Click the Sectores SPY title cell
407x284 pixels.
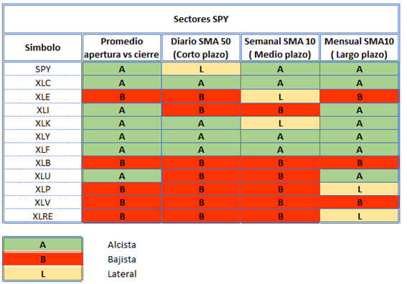201,19
